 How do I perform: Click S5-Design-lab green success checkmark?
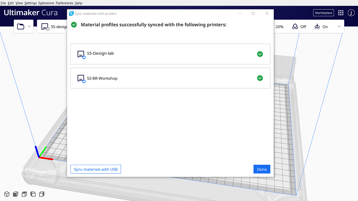260,54
